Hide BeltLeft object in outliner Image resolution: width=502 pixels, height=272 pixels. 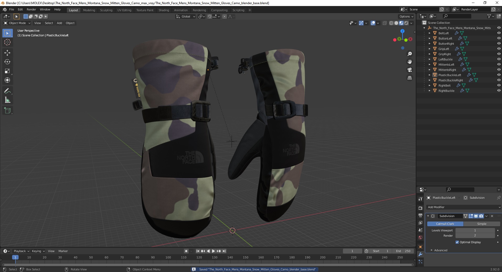pos(499,33)
